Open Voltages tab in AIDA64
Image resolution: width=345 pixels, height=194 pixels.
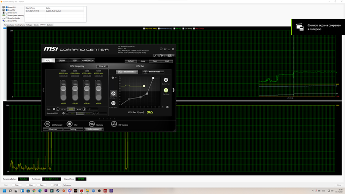click(29, 25)
